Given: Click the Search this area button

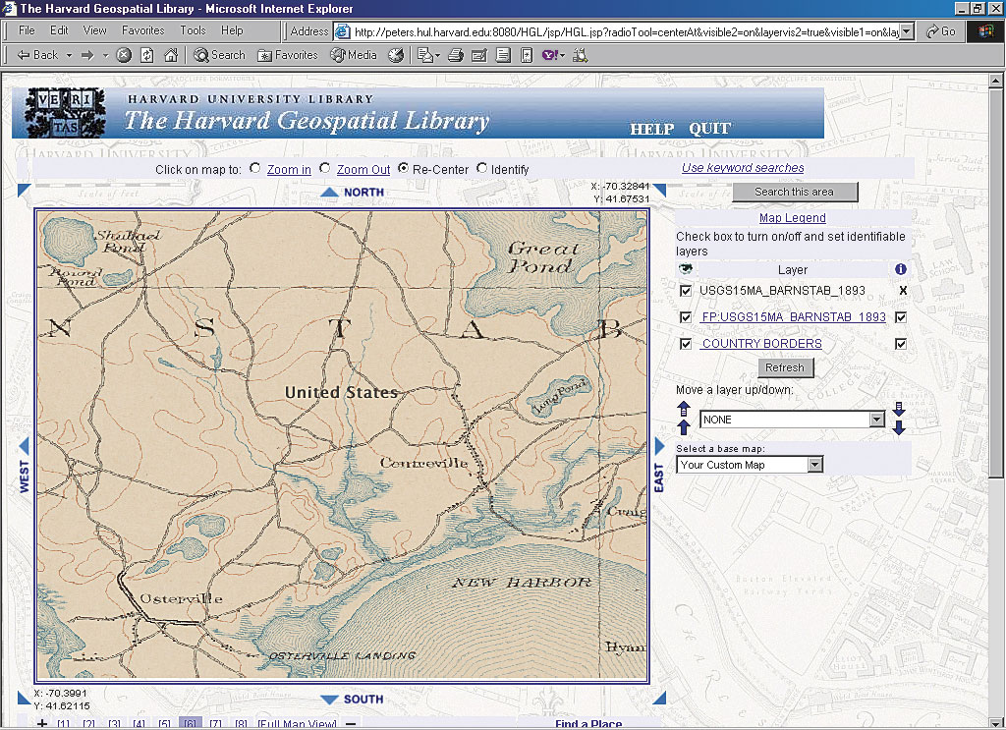Looking at the screenshot, I should 795,192.
